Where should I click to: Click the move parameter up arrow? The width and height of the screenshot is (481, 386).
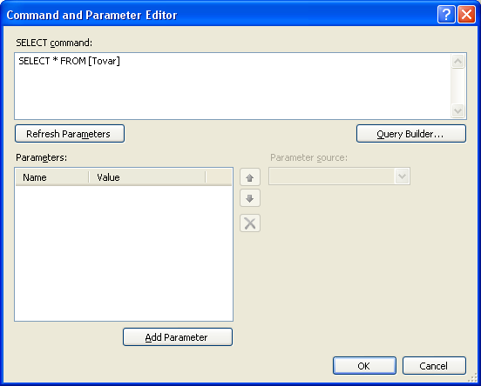click(x=250, y=177)
